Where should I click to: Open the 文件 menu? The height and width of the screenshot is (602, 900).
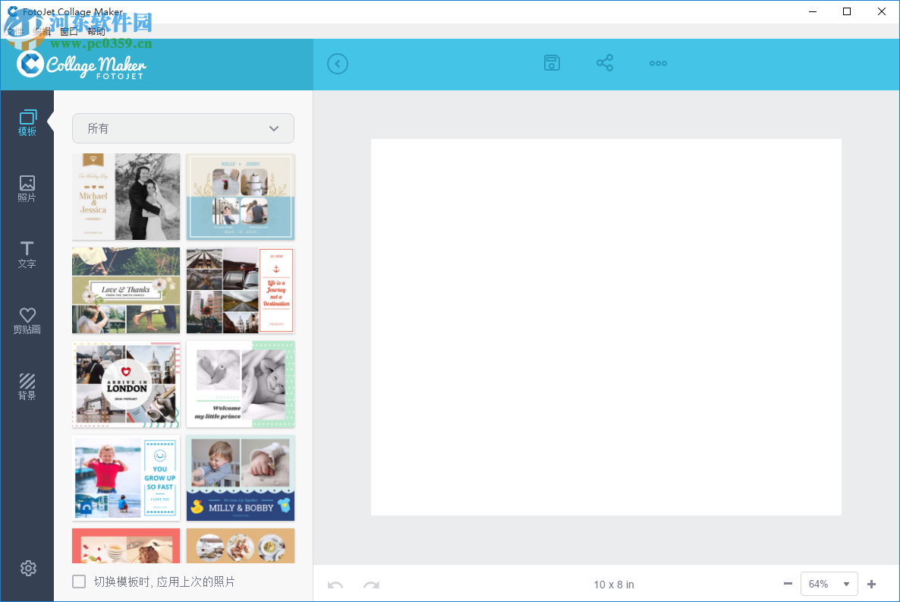point(15,30)
